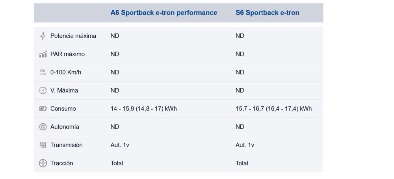Screen dimensions: 394x179
Task: Select the PAR máximo row label
Action: (x=68, y=54)
